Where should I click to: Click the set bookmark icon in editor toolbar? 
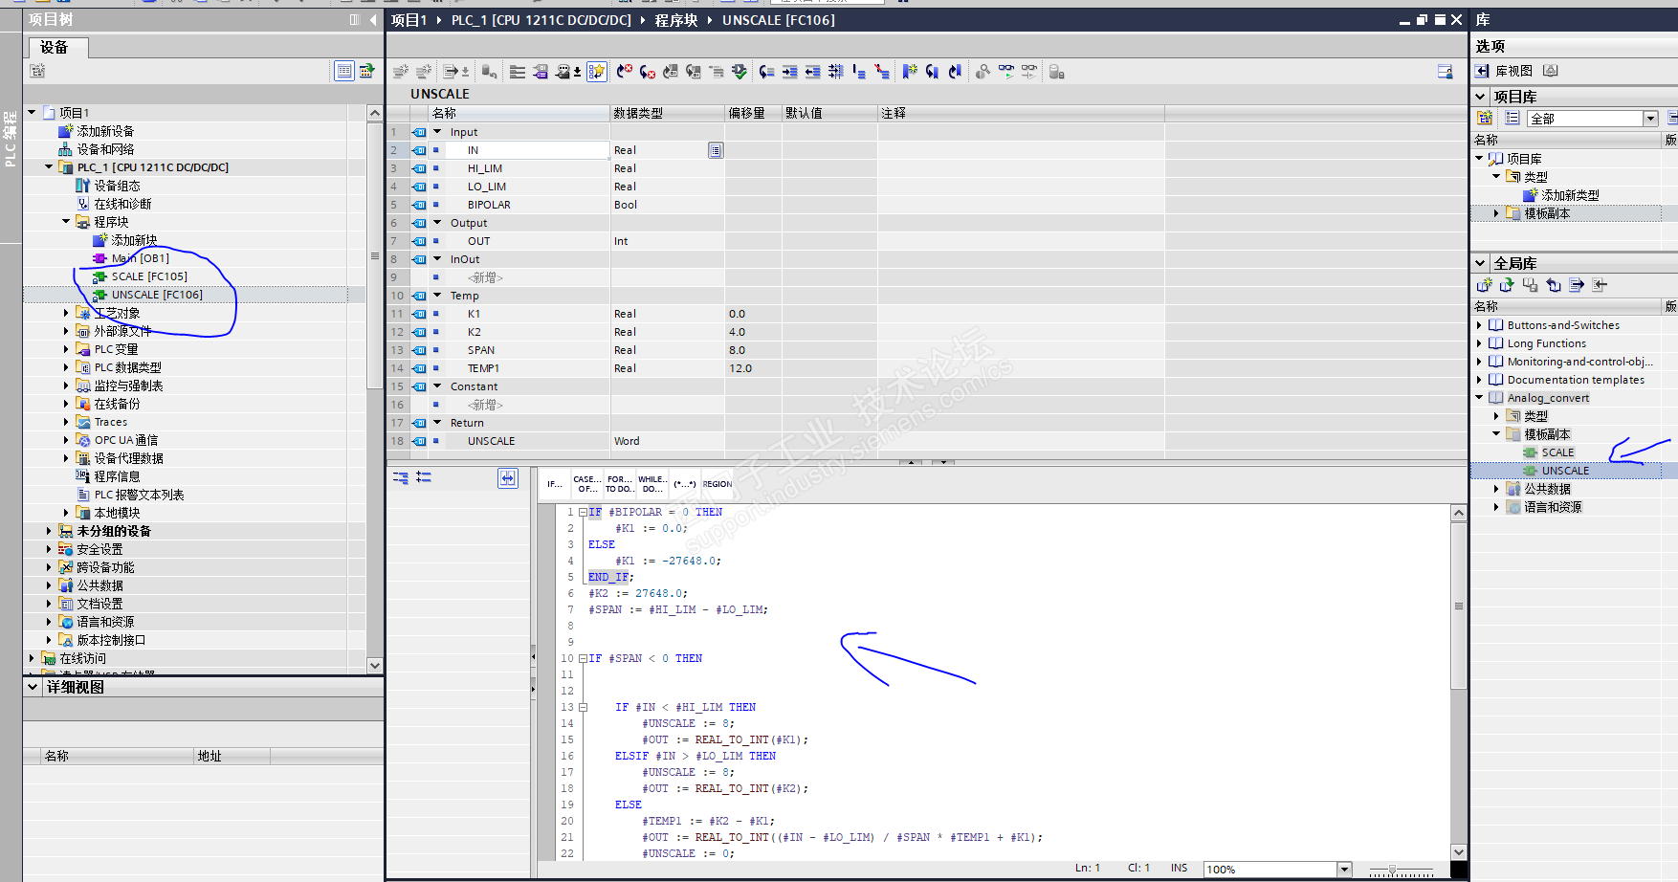[x=910, y=72]
